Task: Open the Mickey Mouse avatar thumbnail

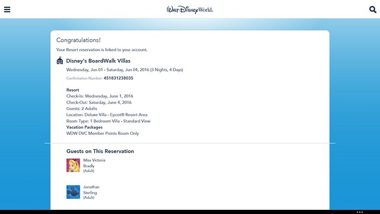Action: (x=73, y=192)
